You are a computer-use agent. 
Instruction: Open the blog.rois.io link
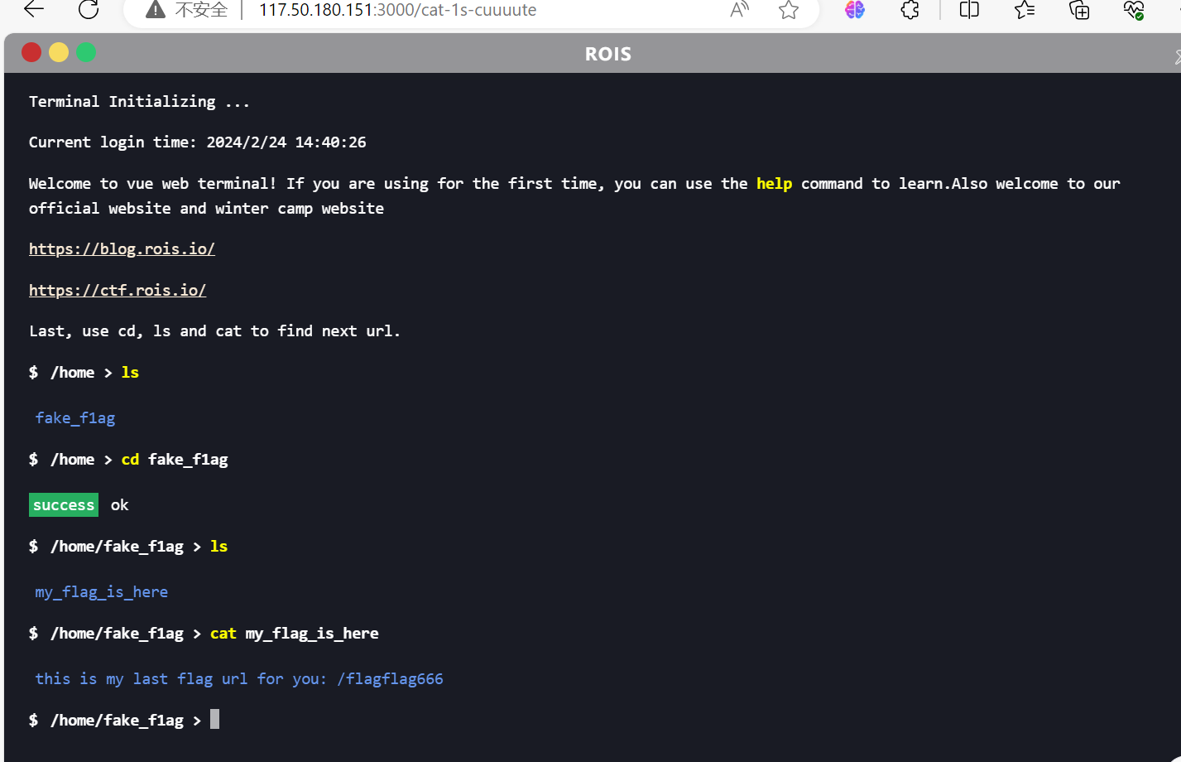point(122,249)
